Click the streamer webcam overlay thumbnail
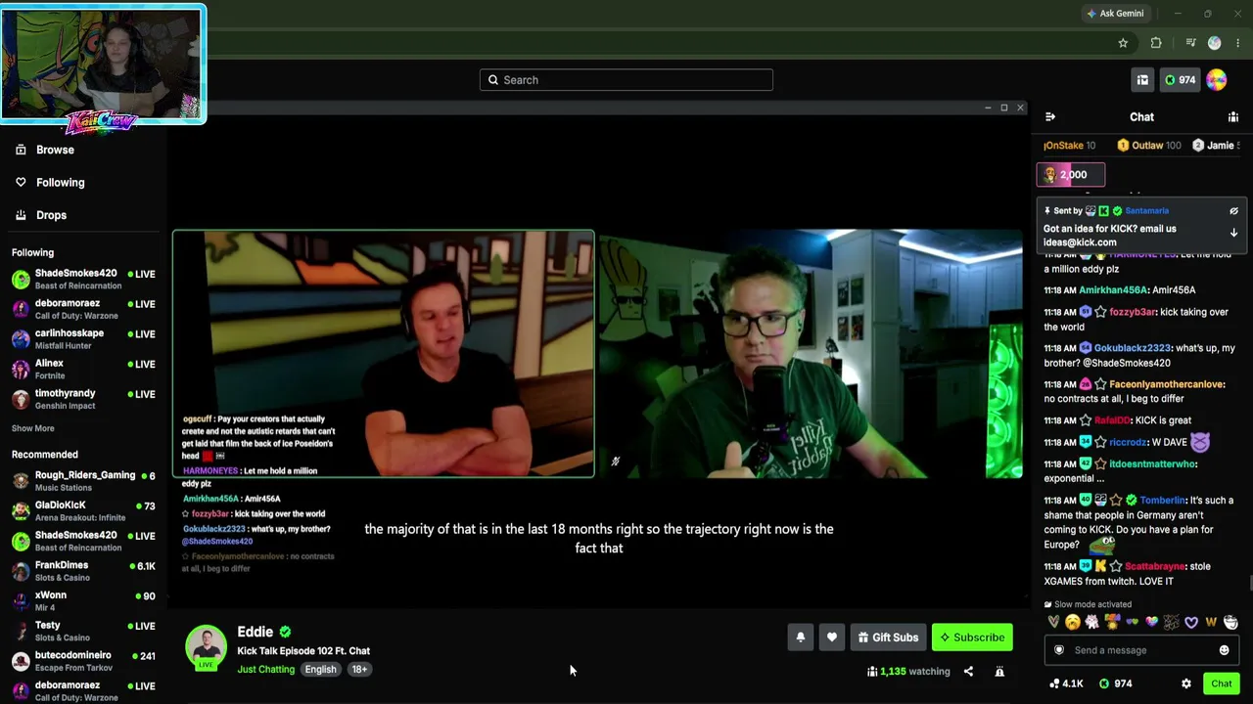The width and height of the screenshot is (1253, 704). point(103,66)
